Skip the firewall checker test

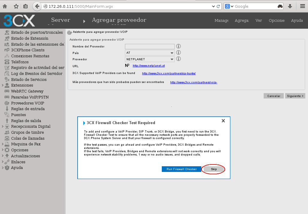coord(214,169)
